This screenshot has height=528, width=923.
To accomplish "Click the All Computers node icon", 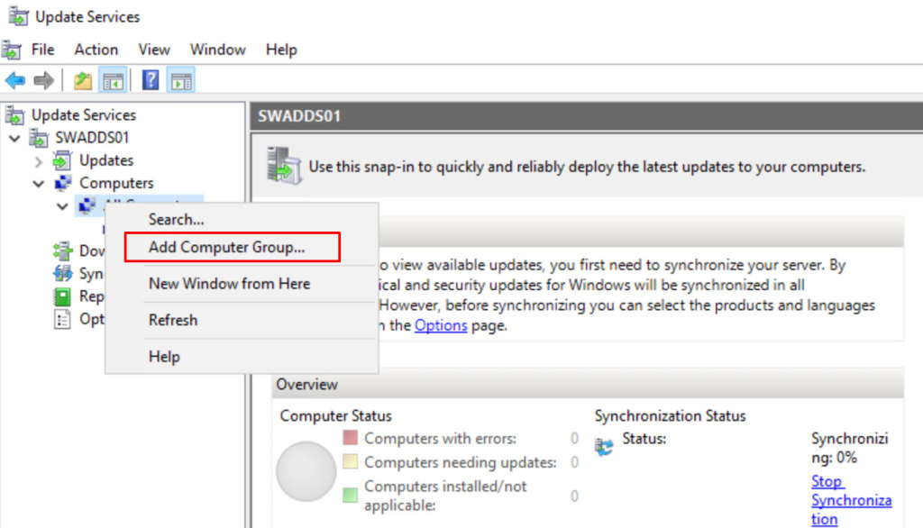I will [87, 205].
